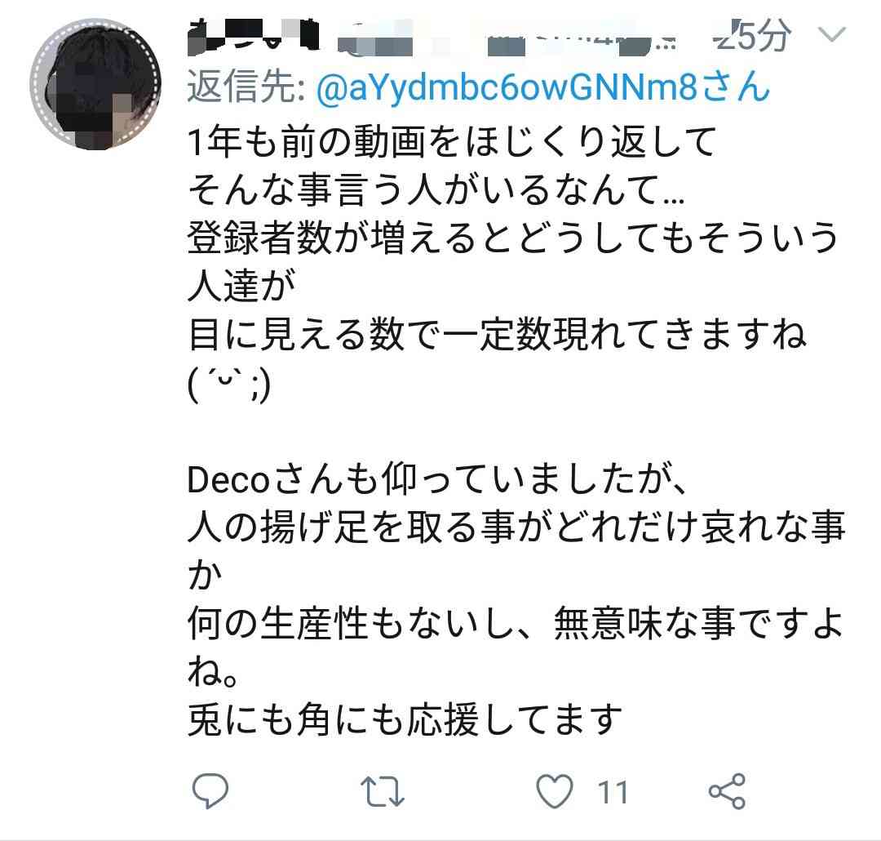
Task: Open the tweet via the 25分 timestamp
Action: coord(752,36)
